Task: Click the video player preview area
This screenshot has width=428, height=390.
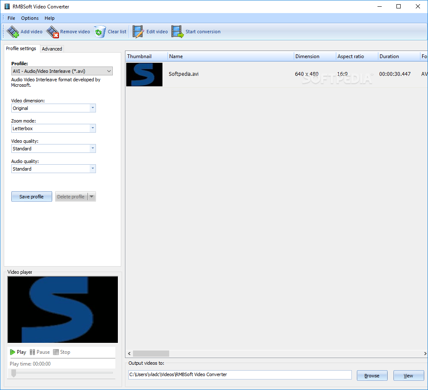Action: (63, 310)
